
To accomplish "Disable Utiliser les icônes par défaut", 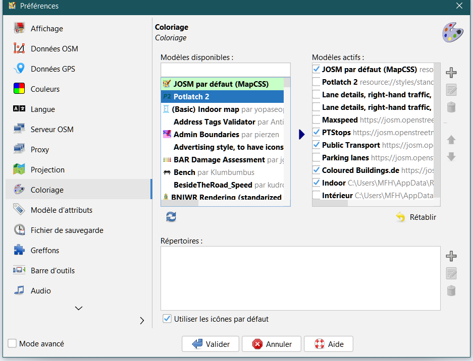I will (x=167, y=319).
